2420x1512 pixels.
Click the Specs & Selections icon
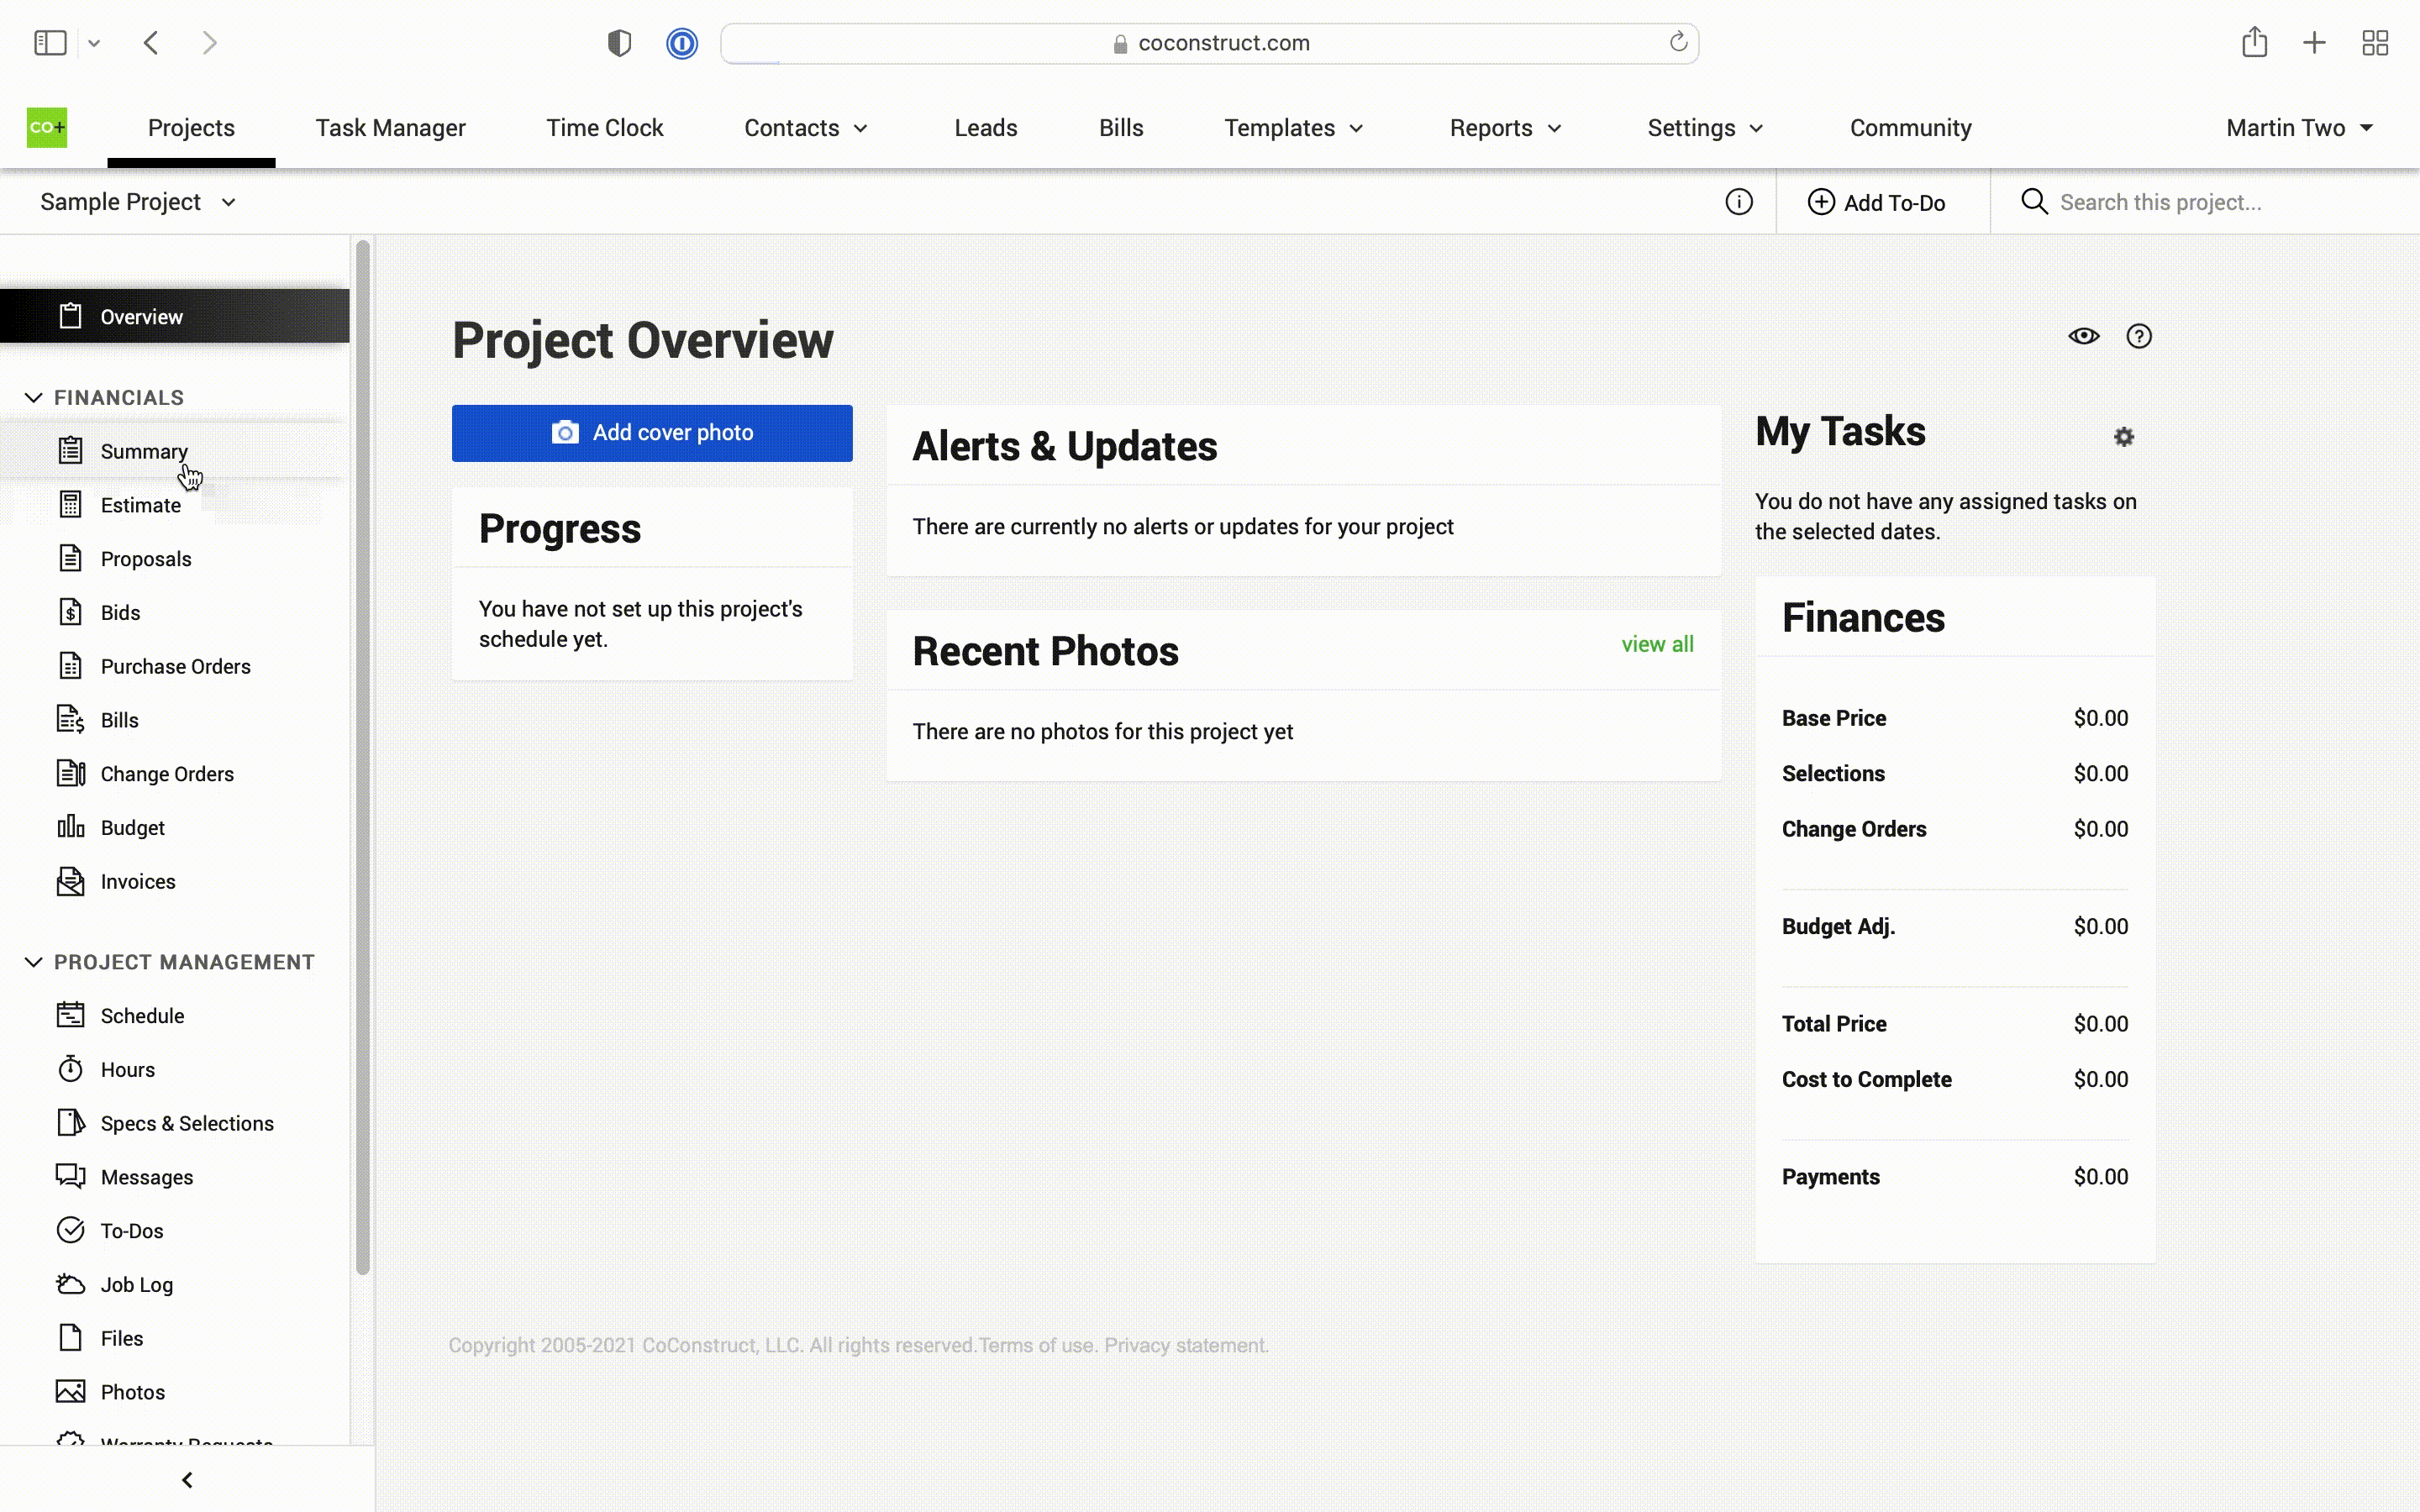point(70,1123)
